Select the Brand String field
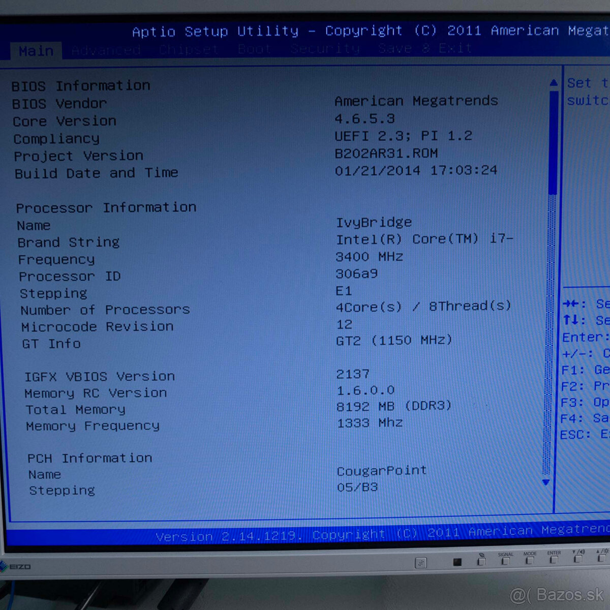The height and width of the screenshot is (610, 610). point(69,242)
